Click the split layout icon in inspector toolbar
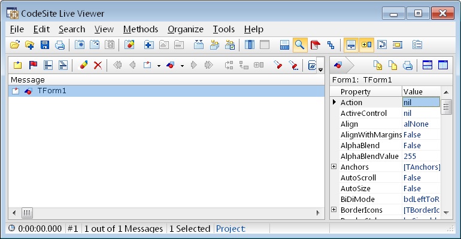 point(427,65)
